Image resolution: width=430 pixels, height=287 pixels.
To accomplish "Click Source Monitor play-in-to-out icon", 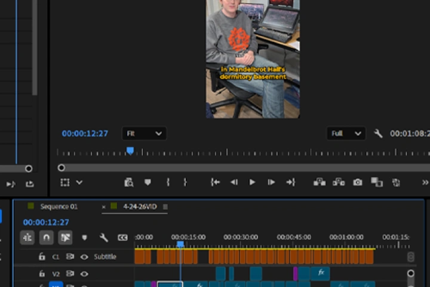I will (x=11, y=184).
